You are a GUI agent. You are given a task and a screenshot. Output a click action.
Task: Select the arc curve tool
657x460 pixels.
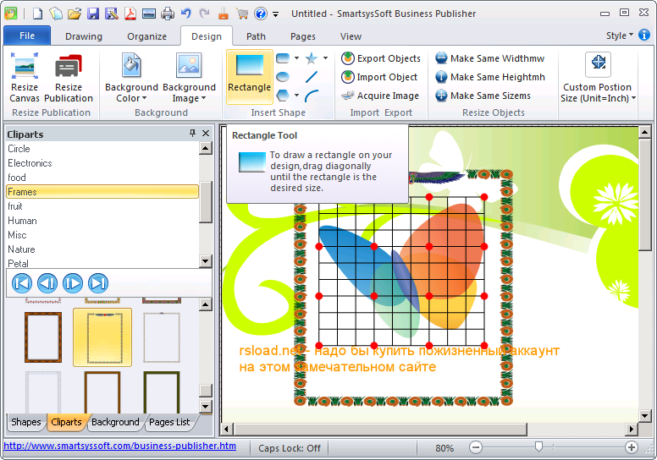tap(312, 96)
